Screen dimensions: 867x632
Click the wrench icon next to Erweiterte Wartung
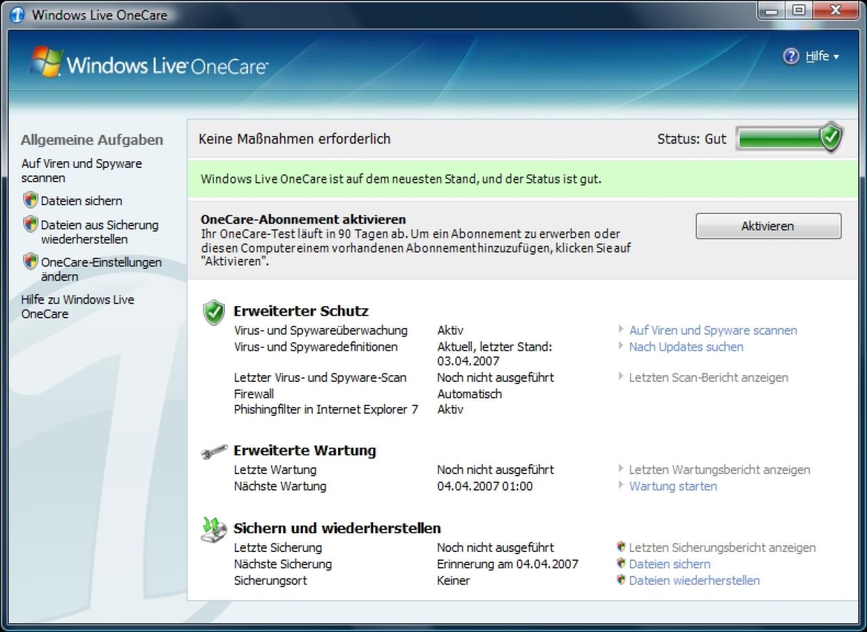pos(214,452)
